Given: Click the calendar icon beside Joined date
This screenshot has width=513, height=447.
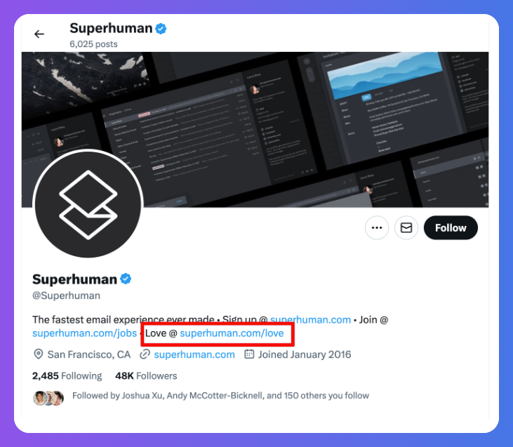Looking at the screenshot, I should (249, 354).
